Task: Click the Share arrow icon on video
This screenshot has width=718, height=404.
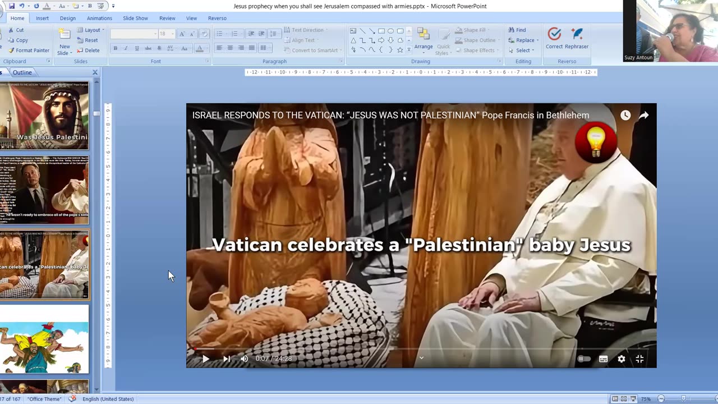Action: click(x=643, y=115)
